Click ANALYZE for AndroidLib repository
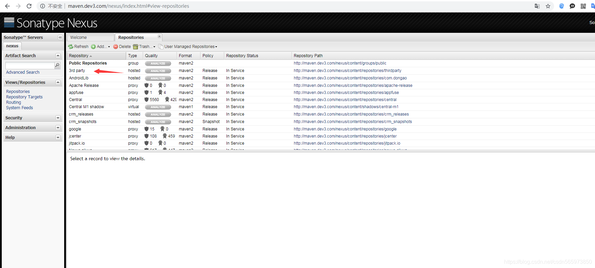The width and height of the screenshot is (595, 268). coord(158,78)
